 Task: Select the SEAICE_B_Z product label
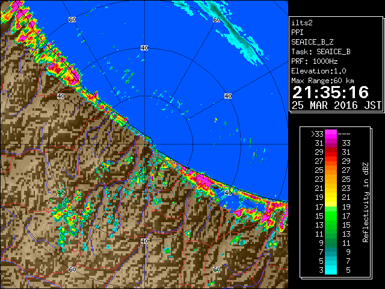click(312, 42)
